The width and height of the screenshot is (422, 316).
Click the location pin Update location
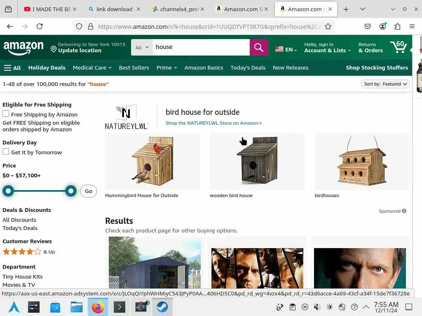click(x=88, y=47)
